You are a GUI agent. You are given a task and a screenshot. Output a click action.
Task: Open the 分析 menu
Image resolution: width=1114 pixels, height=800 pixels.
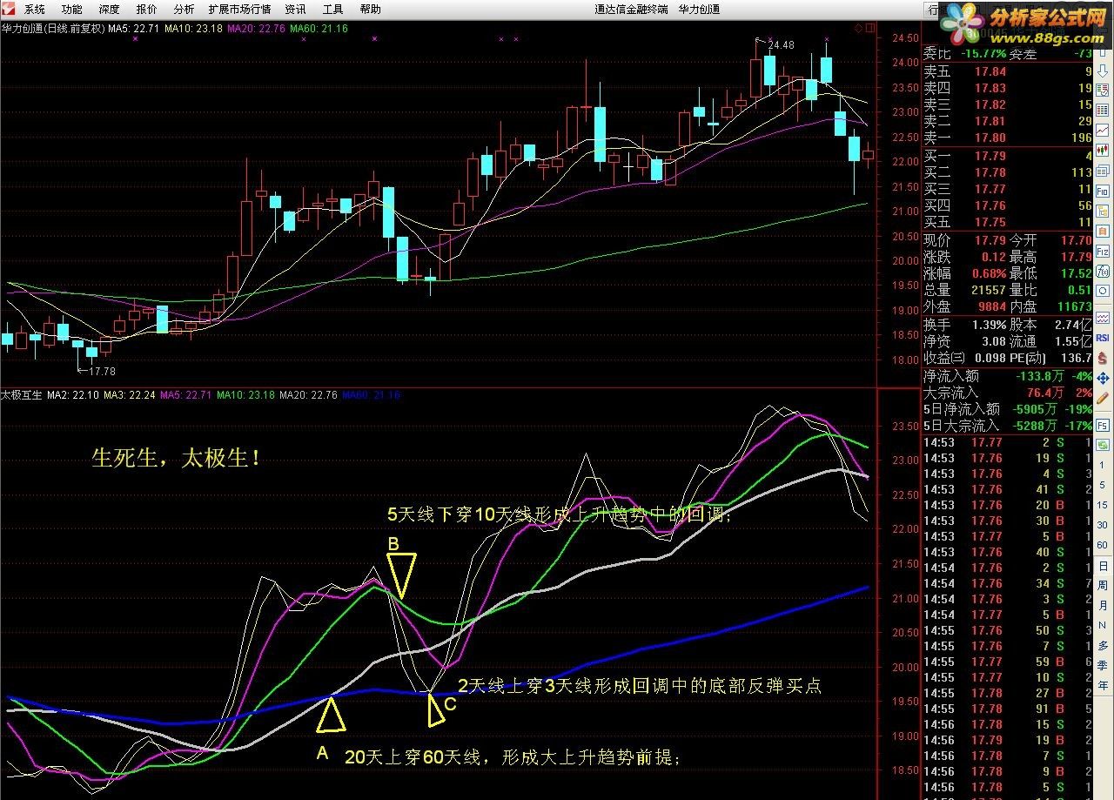tap(184, 10)
